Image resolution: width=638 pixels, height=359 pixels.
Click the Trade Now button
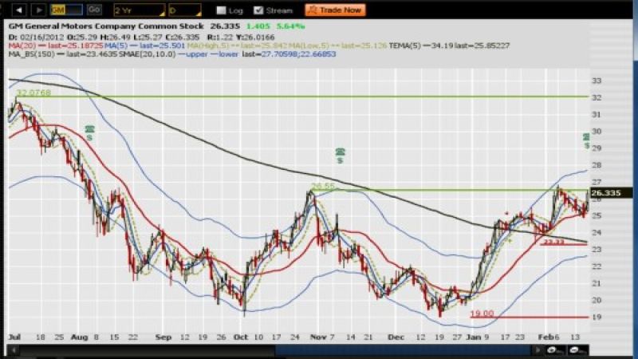tap(335, 10)
